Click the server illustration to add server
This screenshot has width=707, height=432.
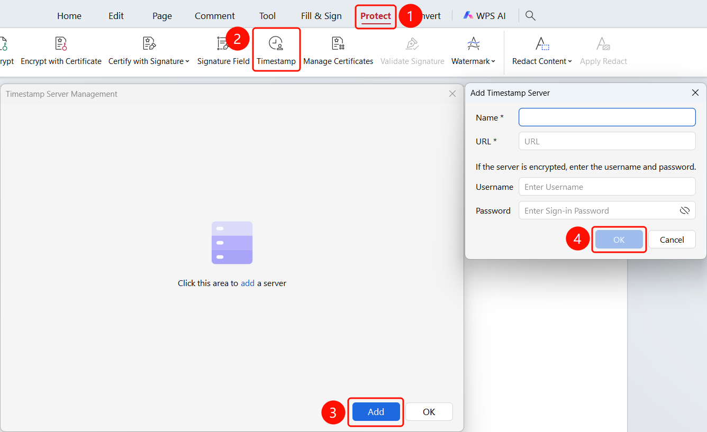pyautogui.click(x=232, y=243)
